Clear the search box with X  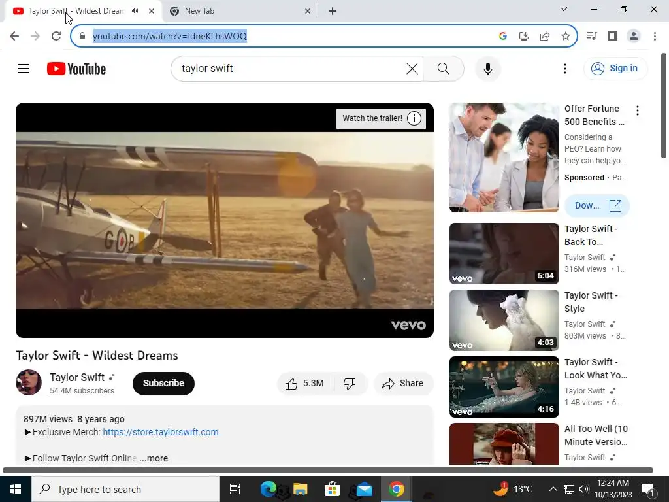(x=412, y=68)
